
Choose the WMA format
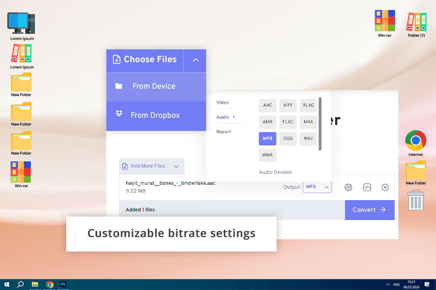click(x=268, y=155)
